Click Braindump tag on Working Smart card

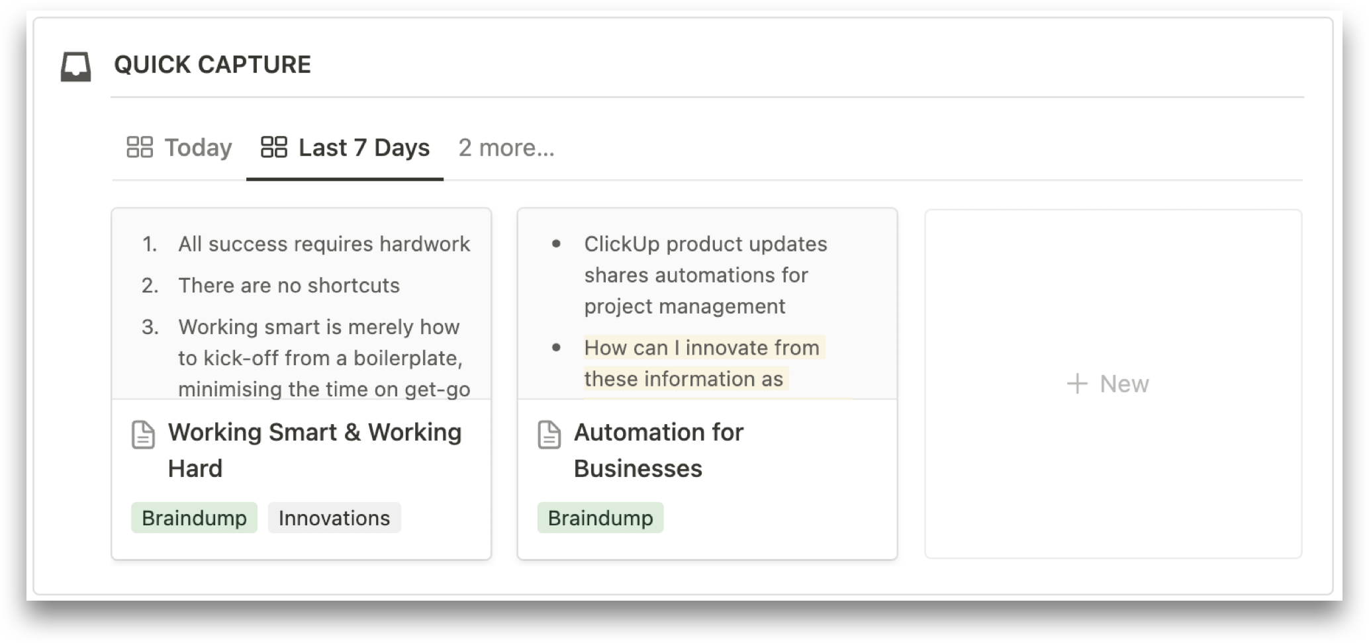coord(194,518)
